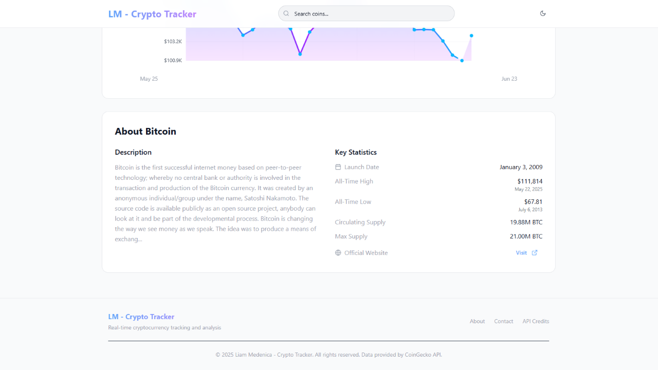
Task: Click the Circulating Supply value 19.88M BTC
Action: pos(526,223)
